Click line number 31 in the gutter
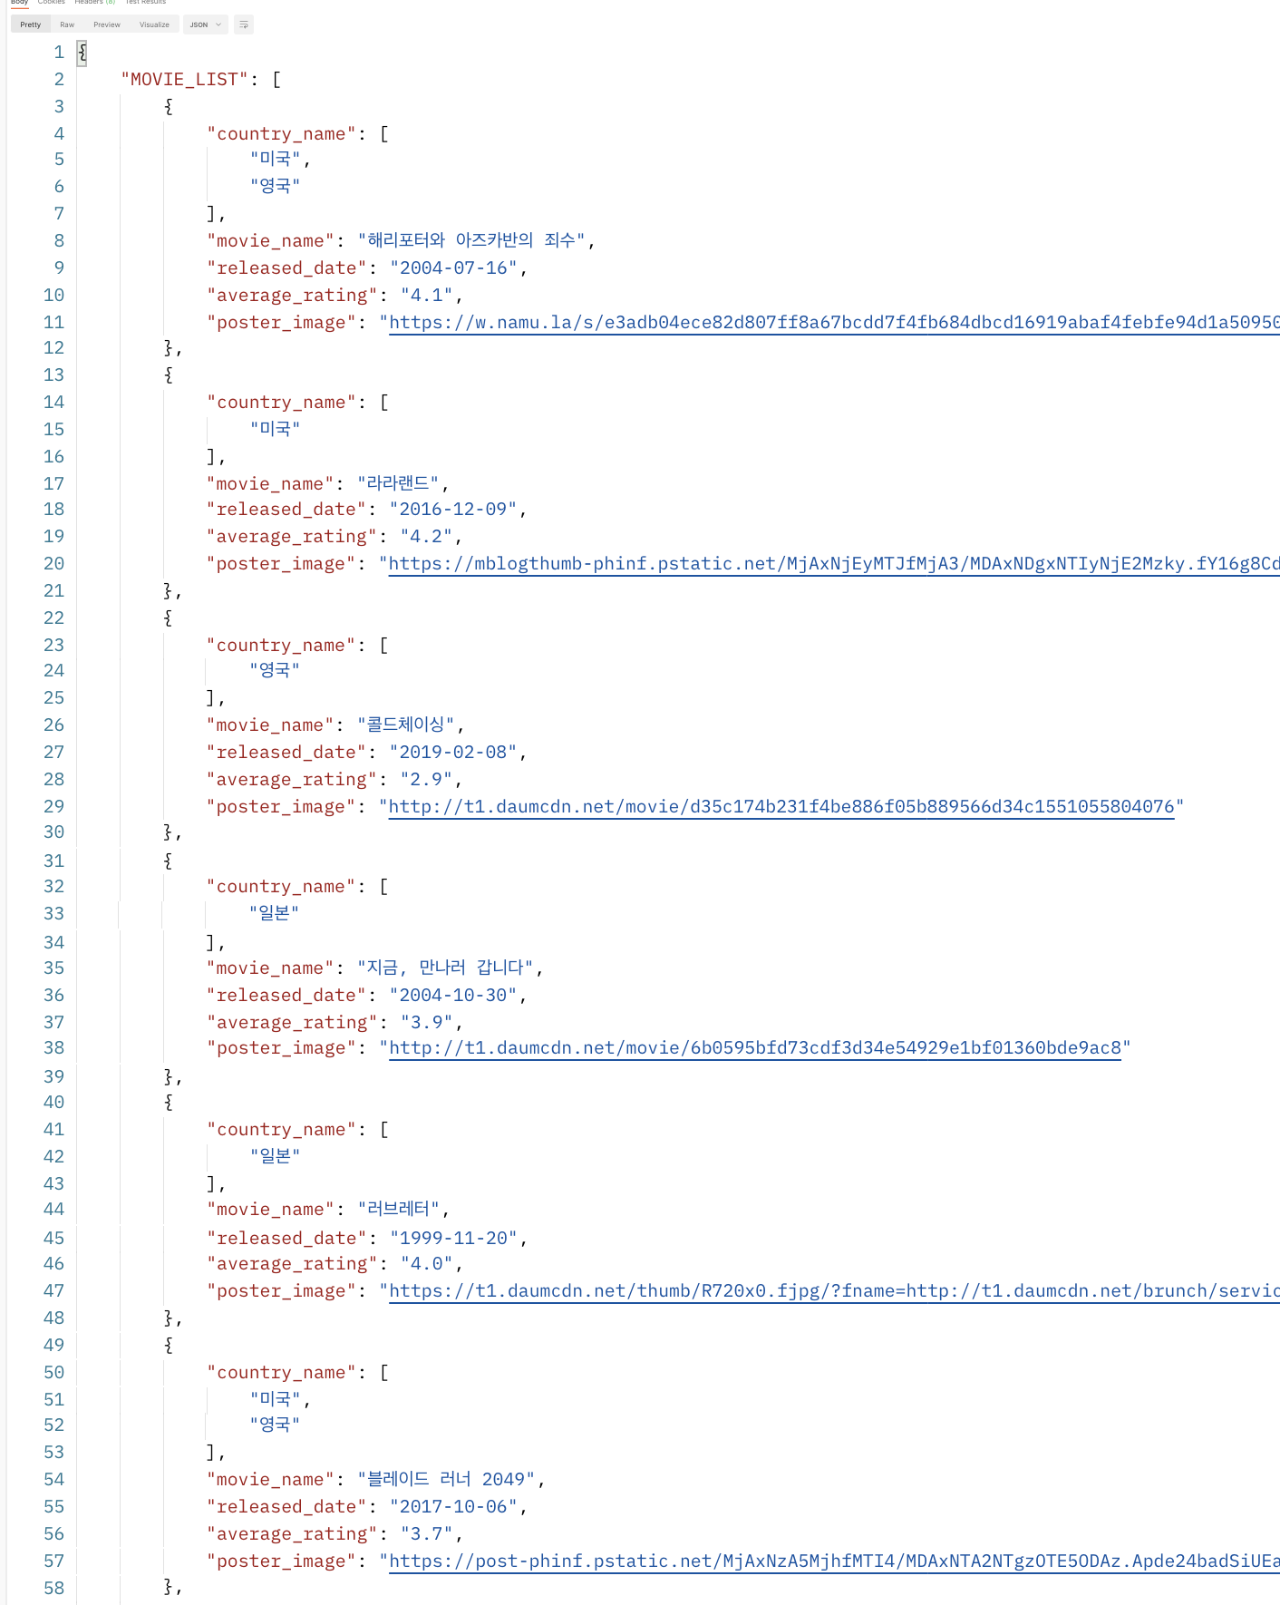The height and width of the screenshot is (1605, 1280). click(x=54, y=861)
